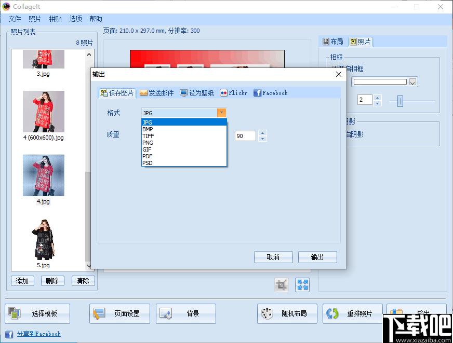Open the frame color dropdown
This screenshot has width=453, height=343.
point(412,82)
